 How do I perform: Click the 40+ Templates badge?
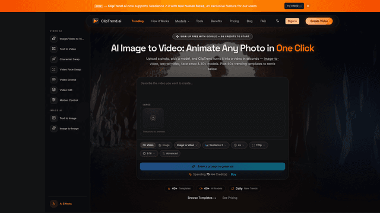click(x=179, y=189)
